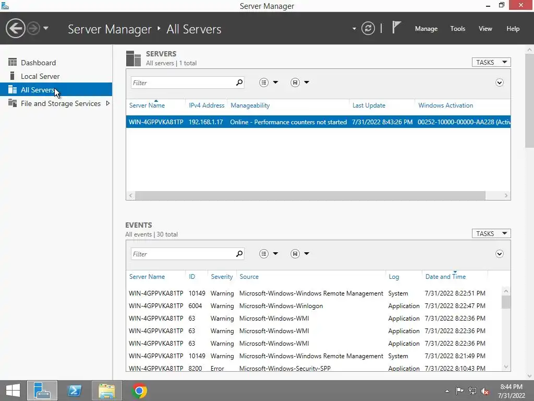Select the event 10149 at 8:22:51 PM

[313, 293]
